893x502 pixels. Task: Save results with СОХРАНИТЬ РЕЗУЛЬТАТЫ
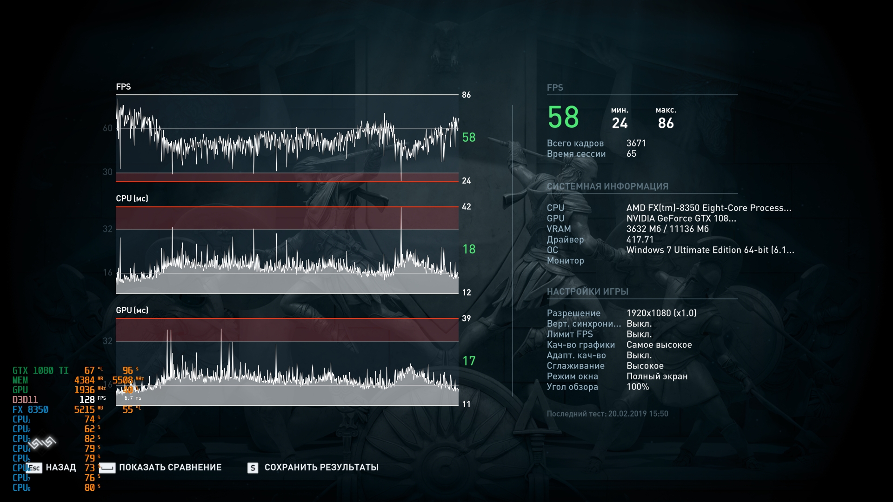point(321,468)
